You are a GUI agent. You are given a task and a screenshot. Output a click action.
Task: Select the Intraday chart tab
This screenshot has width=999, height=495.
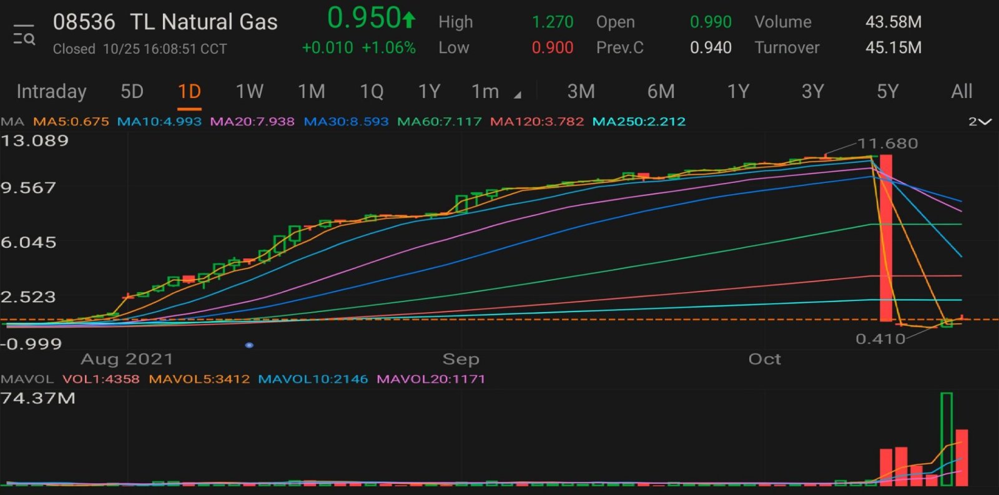pos(51,92)
